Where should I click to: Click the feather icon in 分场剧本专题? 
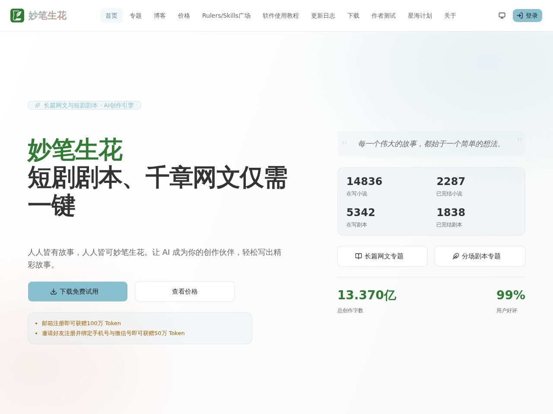(x=456, y=256)
